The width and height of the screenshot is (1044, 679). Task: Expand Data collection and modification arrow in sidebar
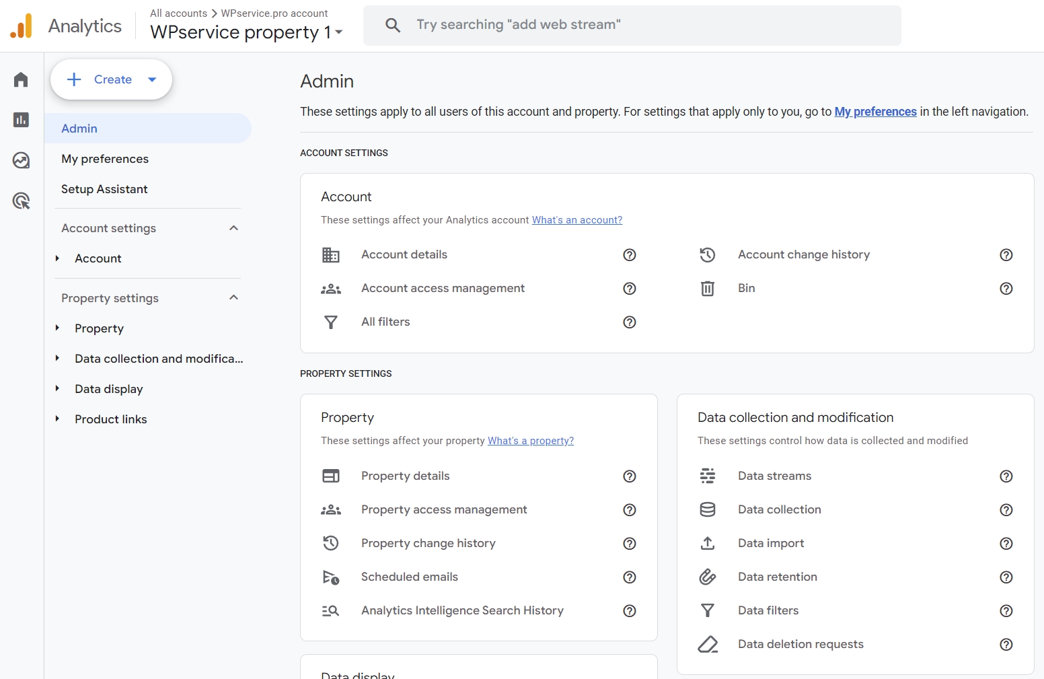point(57,359)
